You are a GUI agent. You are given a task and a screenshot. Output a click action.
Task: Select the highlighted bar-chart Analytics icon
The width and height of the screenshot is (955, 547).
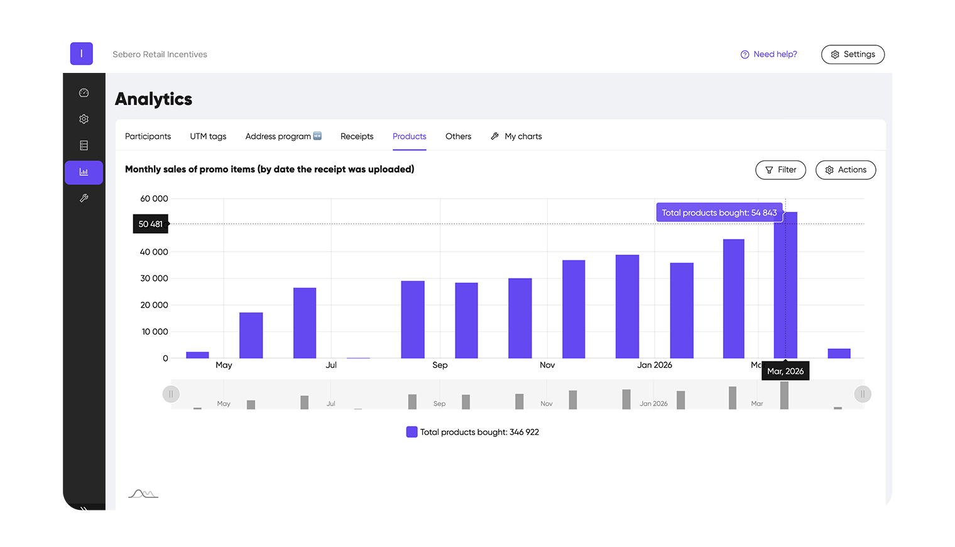[x=84, y=172]
